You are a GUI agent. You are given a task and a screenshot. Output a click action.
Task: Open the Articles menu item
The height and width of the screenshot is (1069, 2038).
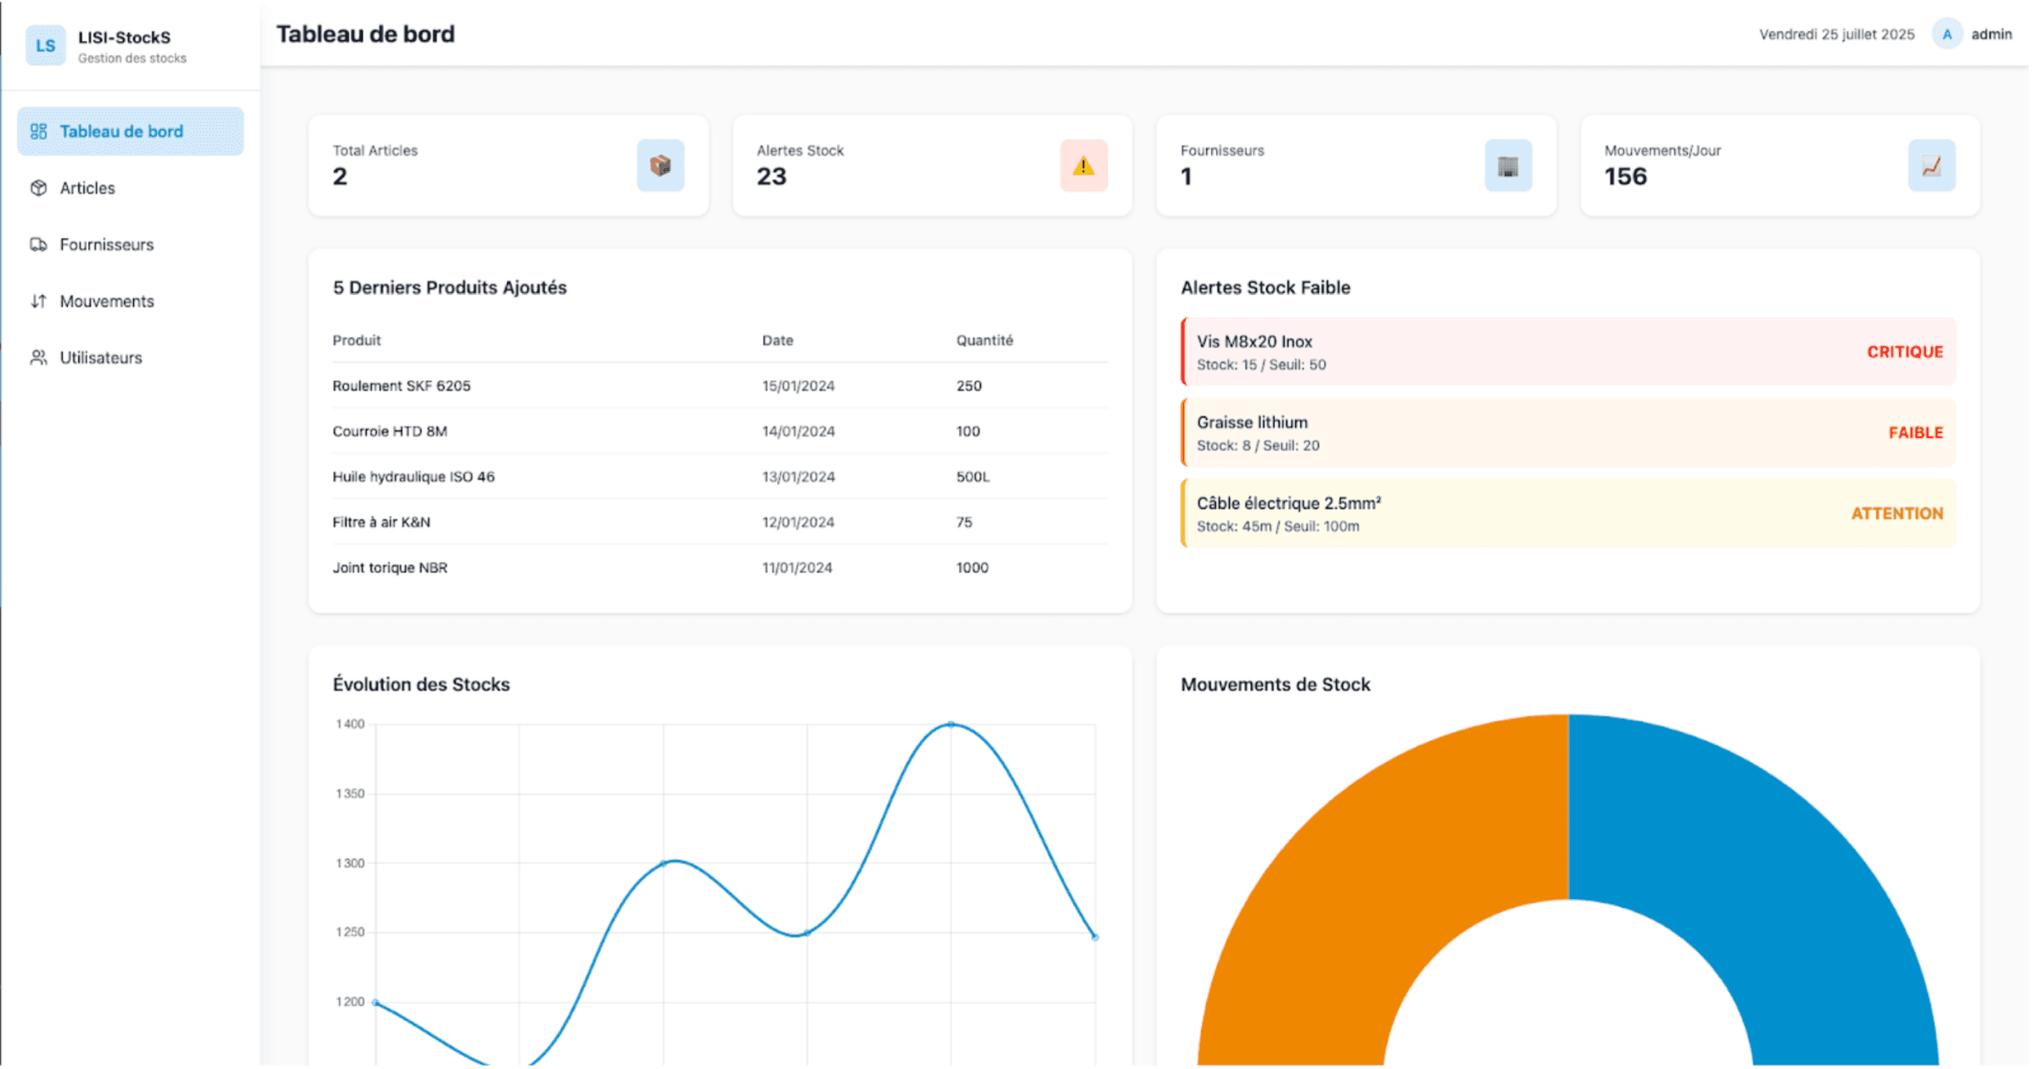tap(87, 188)
